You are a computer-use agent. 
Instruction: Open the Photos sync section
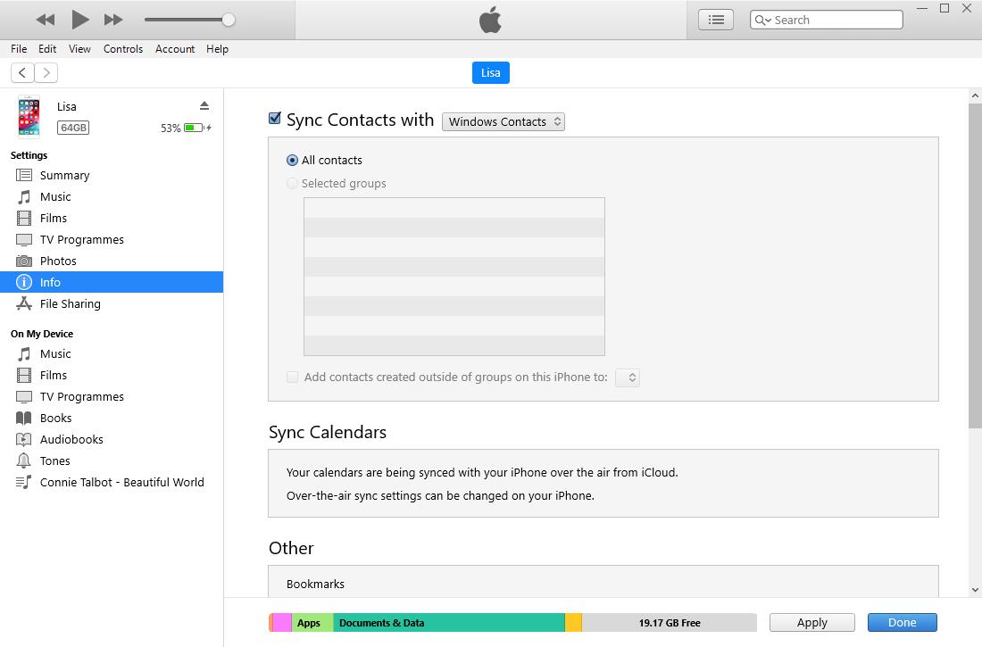(x=59, y=261)
